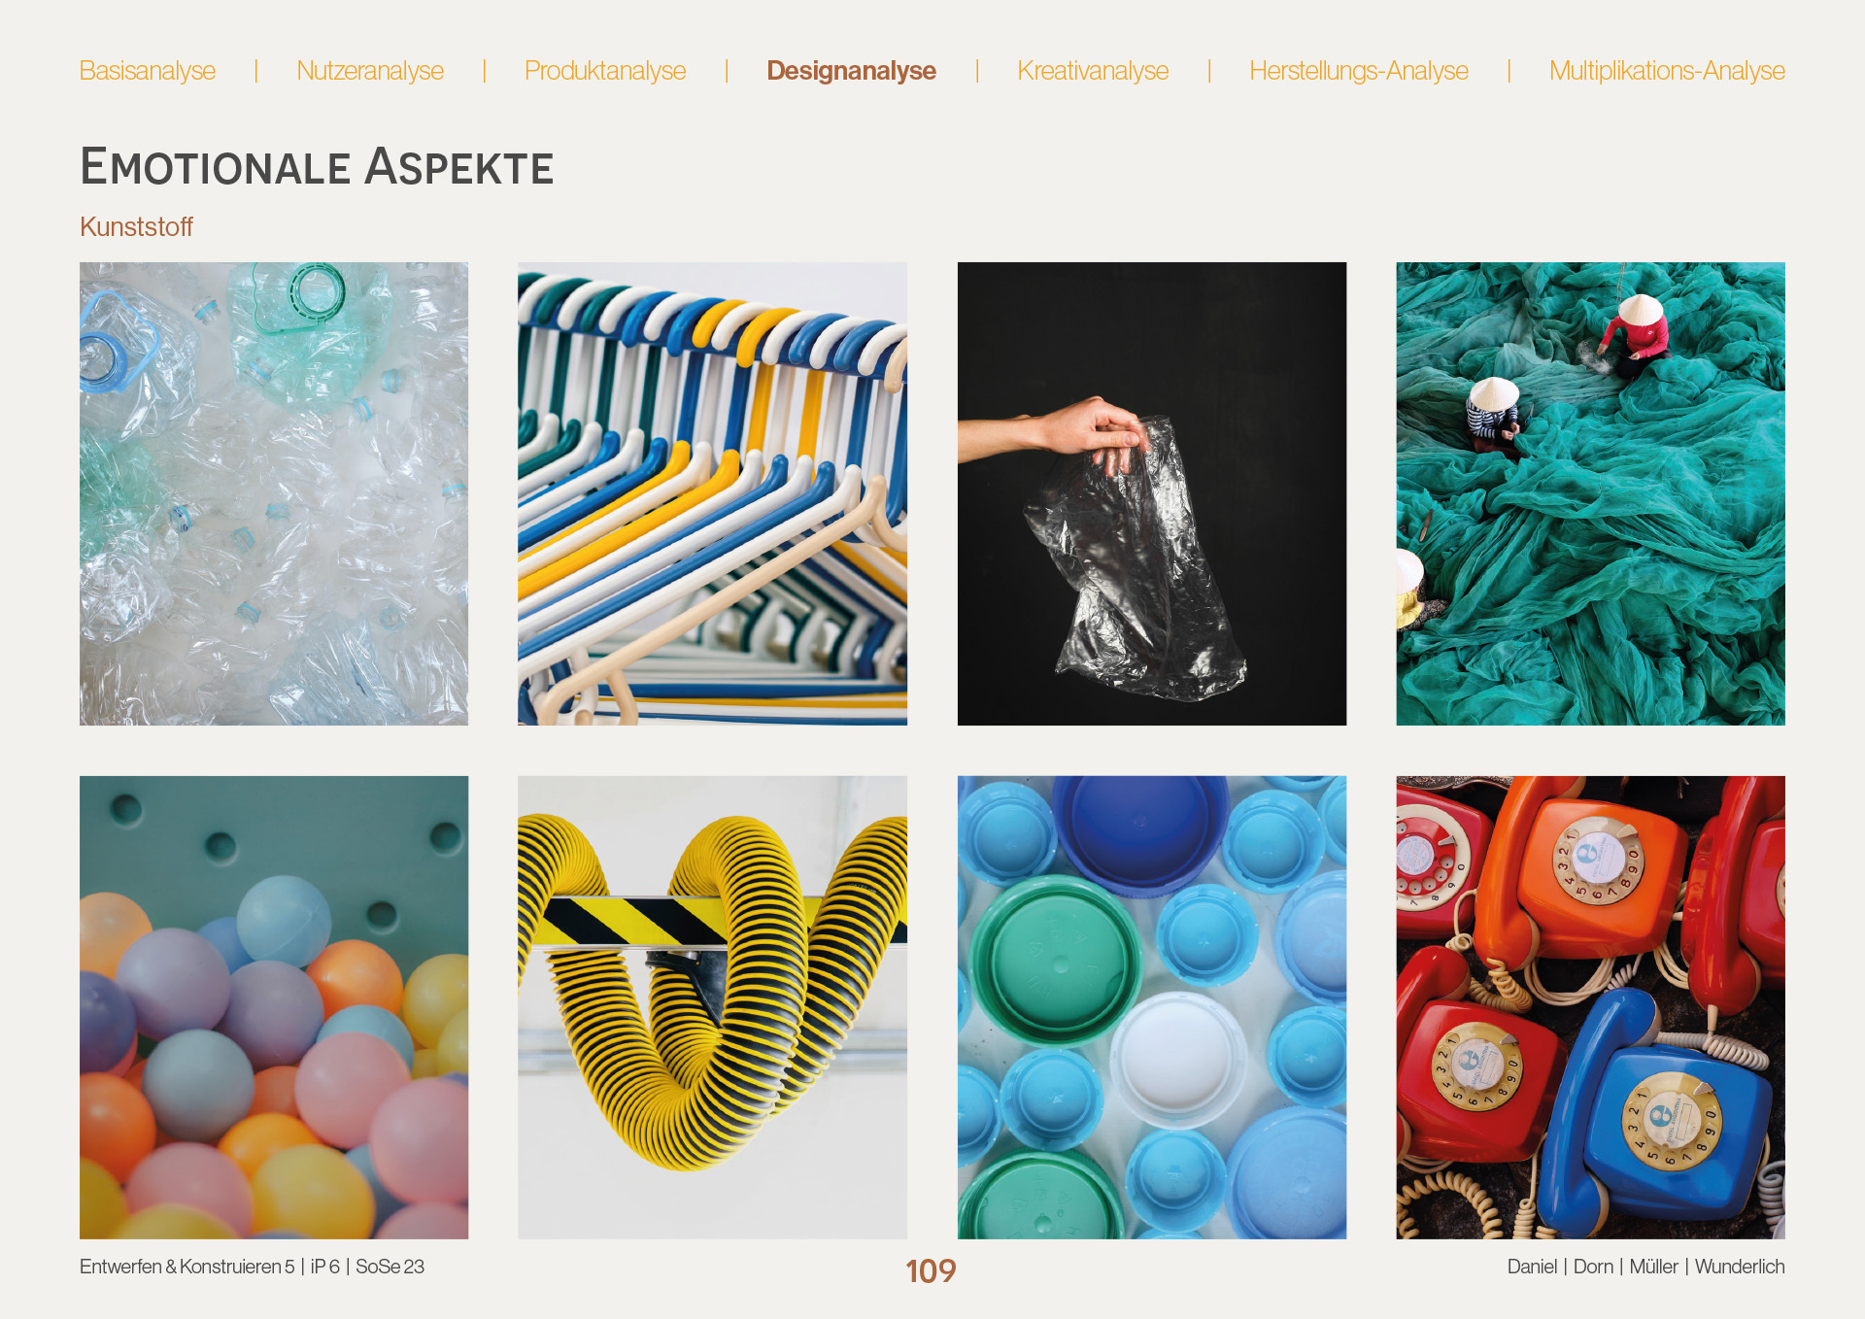Image resolution: width=1865 pixels, height=1319 pixels.
Task: Select the colorful clothes hangers image
Action: 712,493
